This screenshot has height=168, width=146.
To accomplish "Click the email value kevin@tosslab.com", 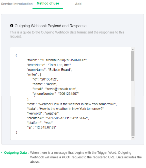I will coord(61,89).
